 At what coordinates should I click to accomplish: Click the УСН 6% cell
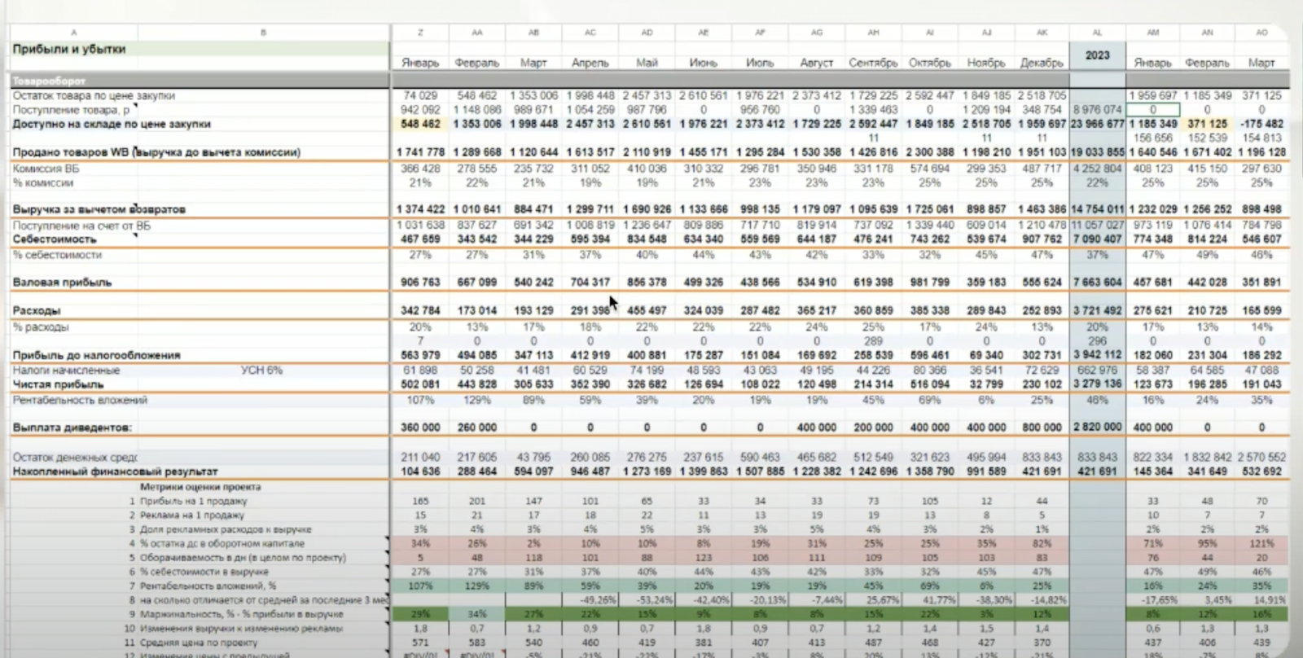click(261, 371)
